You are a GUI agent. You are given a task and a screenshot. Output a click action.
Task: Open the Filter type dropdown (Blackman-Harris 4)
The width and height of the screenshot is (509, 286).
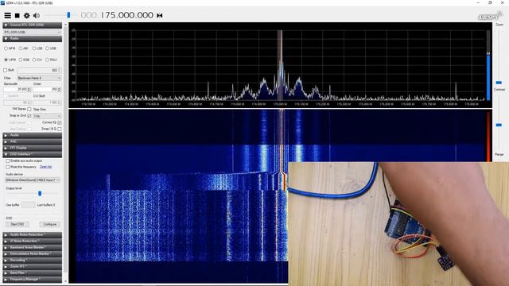click(39, 78)
